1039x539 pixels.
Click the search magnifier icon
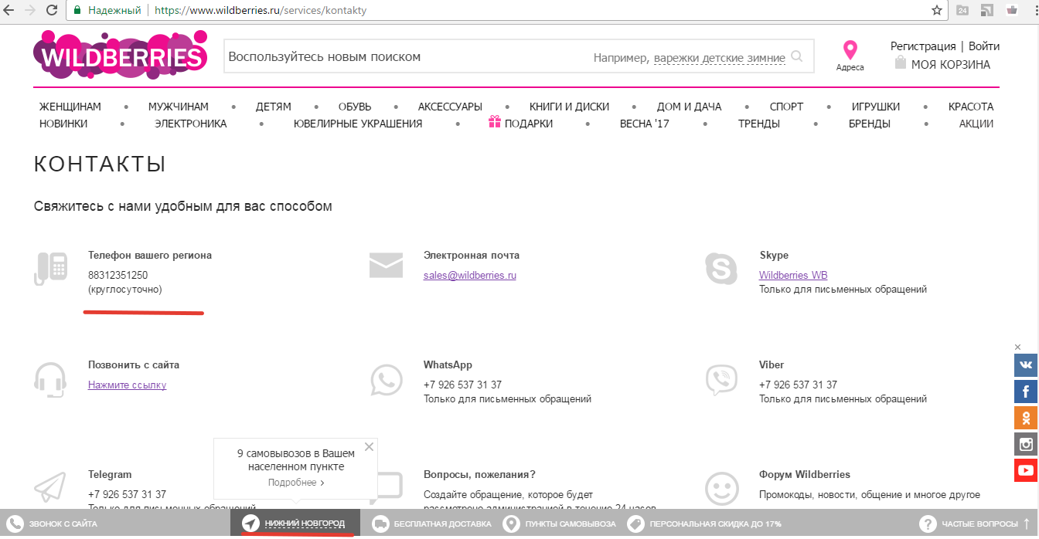pos(797,56)
